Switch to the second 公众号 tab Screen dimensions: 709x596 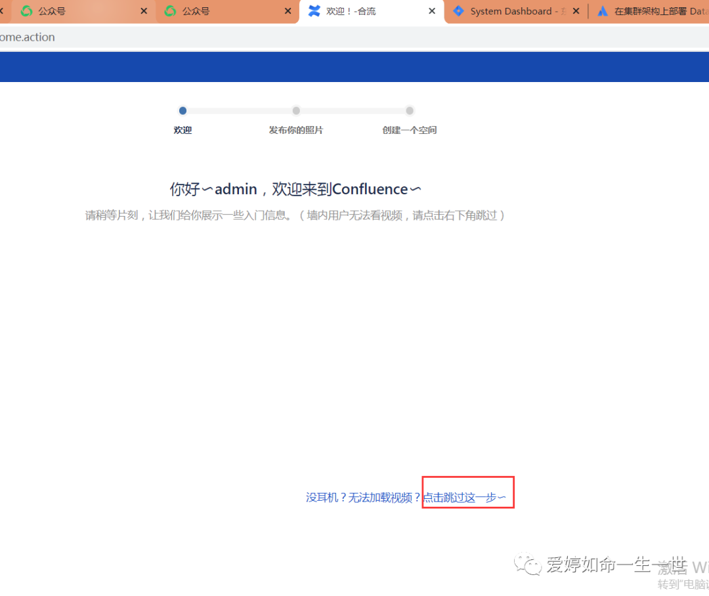227,11
